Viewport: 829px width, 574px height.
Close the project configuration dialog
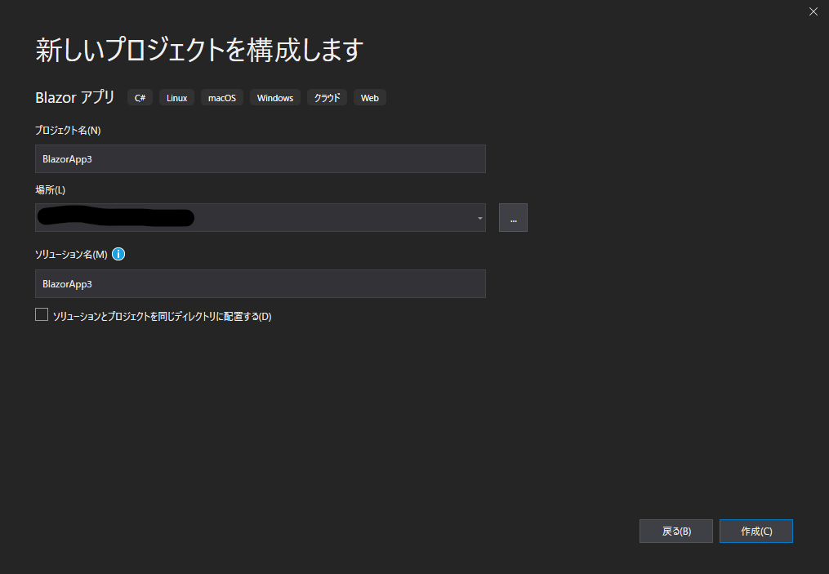point(813,11)
